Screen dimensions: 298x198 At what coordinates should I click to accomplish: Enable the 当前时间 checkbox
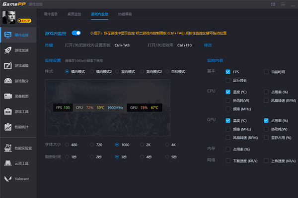click(266, 72)
